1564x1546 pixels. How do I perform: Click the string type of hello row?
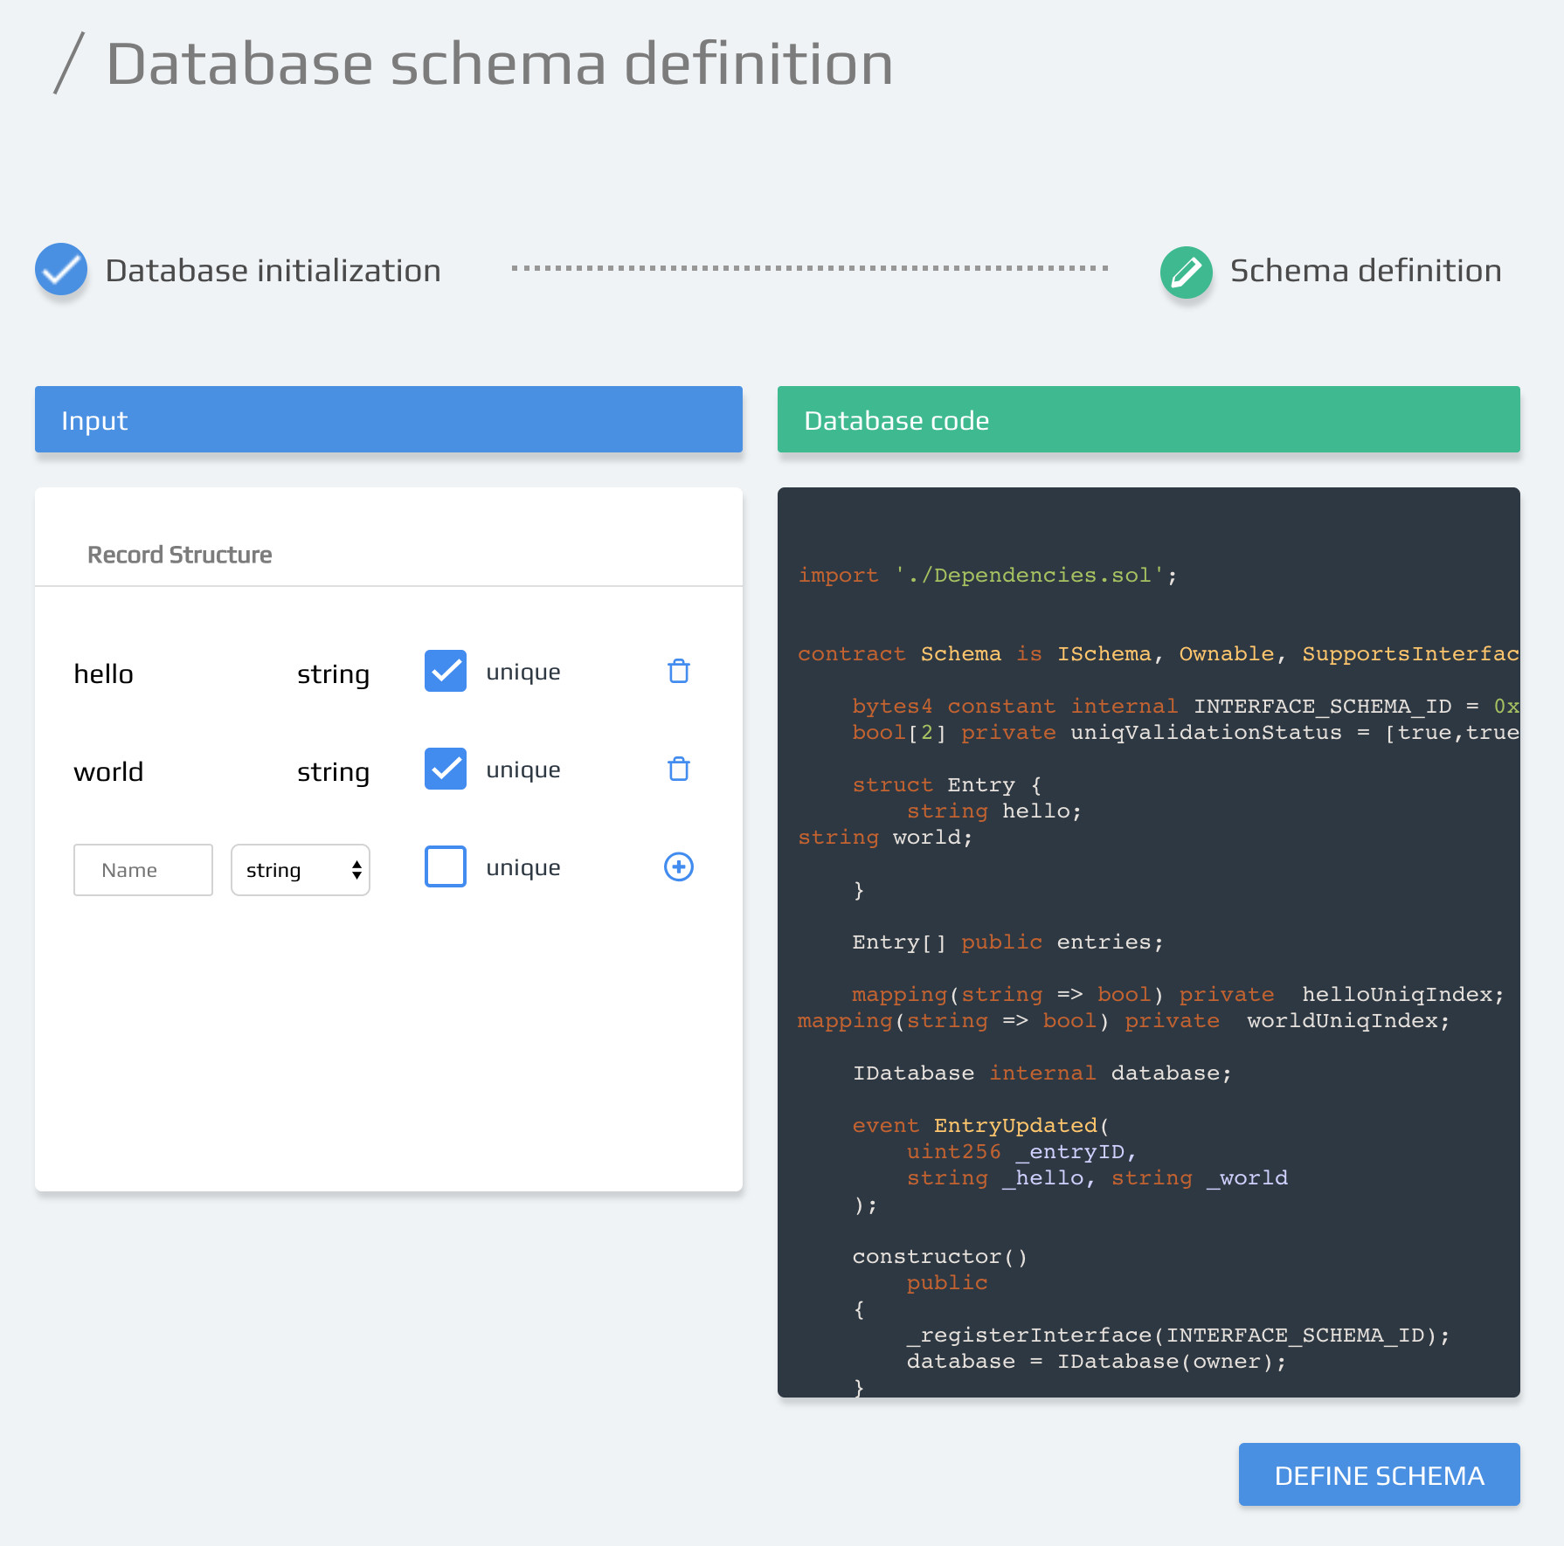334,675
